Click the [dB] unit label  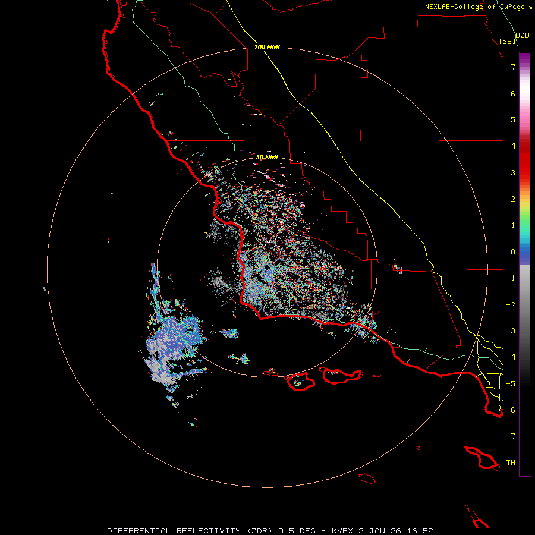508,41
